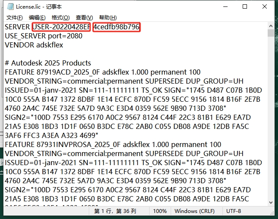Click the 第 1 行, 第 36 列 status entry
The width and height of the screenshot is (278, 219).
coord(115,211)
